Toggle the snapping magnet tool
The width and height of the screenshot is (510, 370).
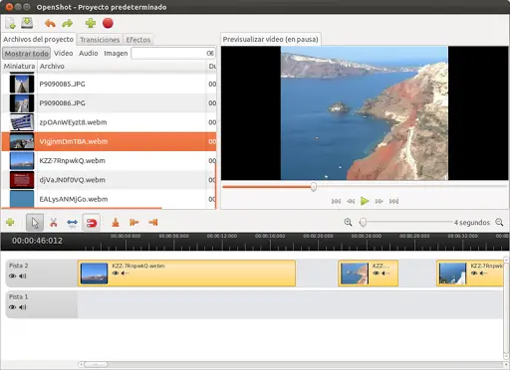tap(92, 223)
